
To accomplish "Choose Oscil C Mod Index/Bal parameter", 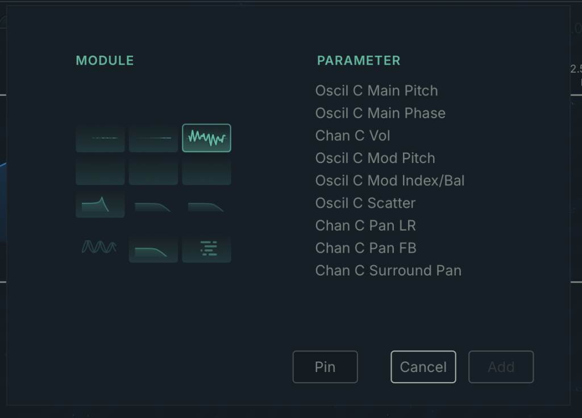I will (390, 181).
